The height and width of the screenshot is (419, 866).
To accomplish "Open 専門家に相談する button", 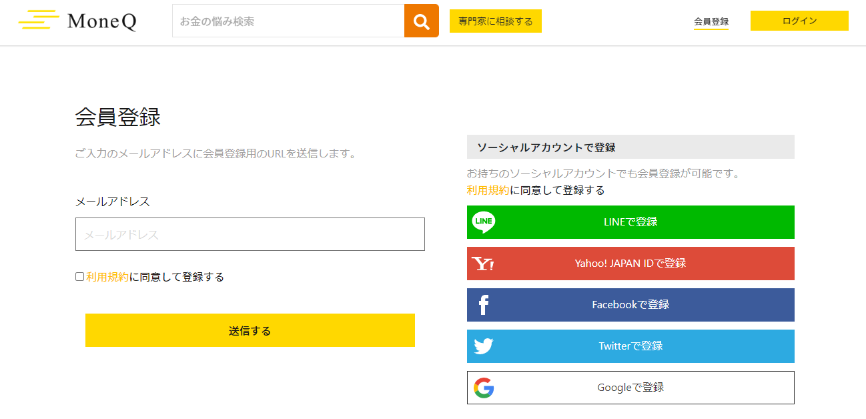I will (496, 21).
